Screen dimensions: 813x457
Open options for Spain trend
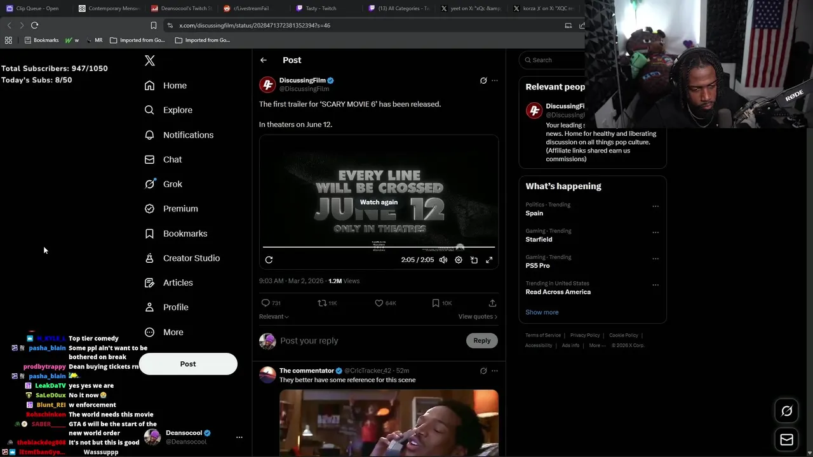[655, 206]
